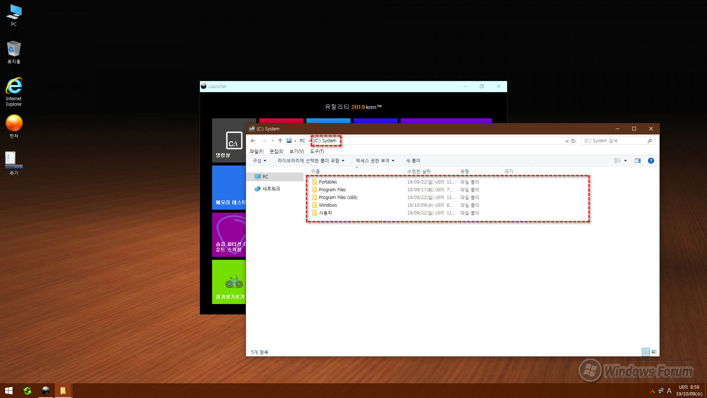This screenshot has height=398, width=707.
Task: Switch to large icons view at bottom-right
Action: point(654,352)
